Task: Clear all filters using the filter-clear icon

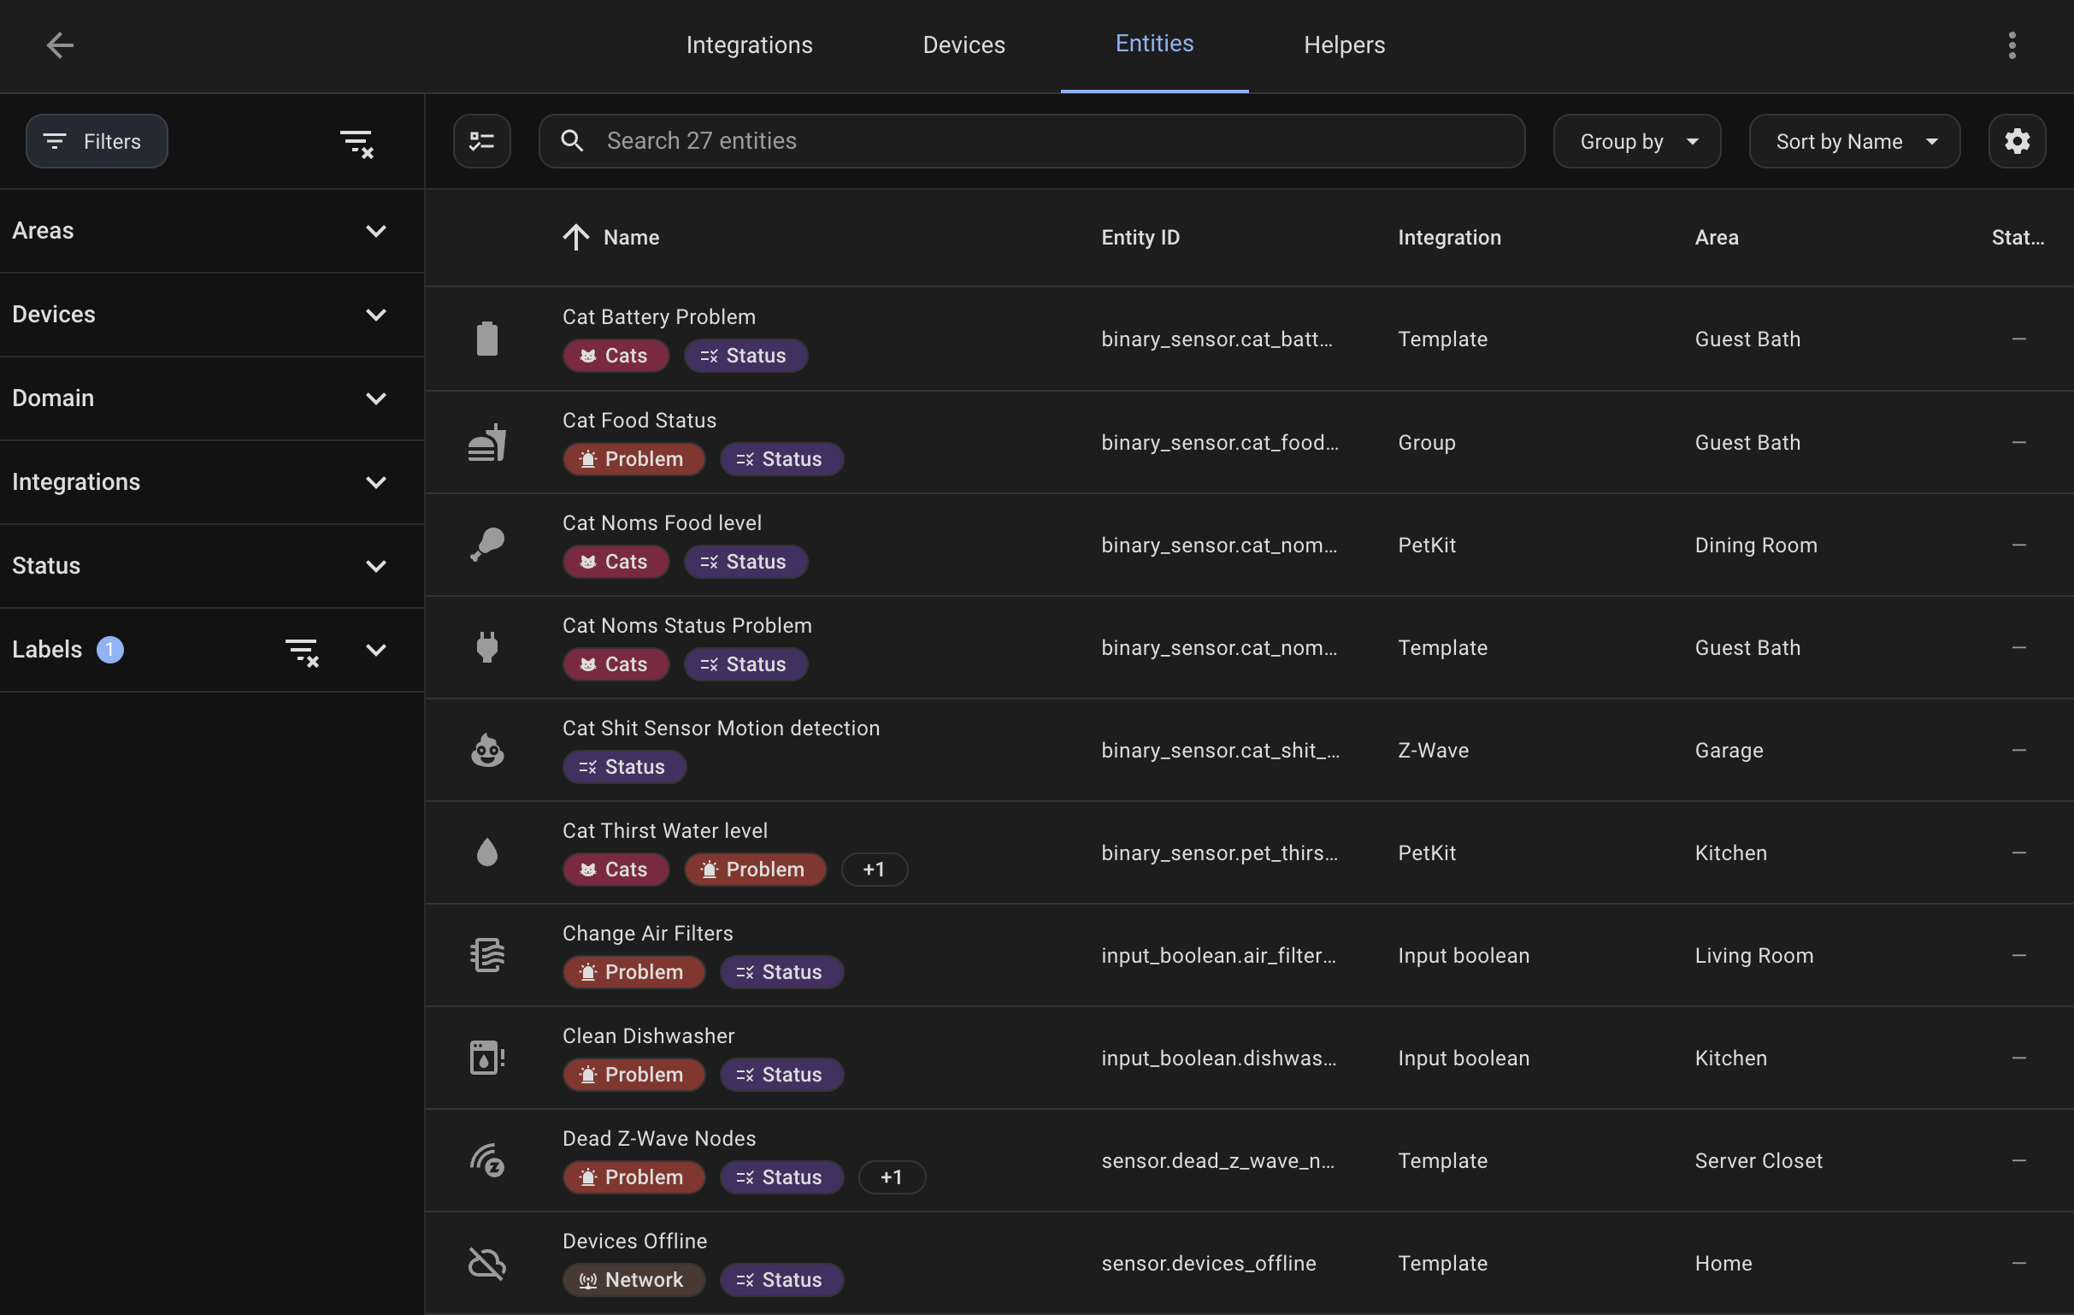Action: click(356, 142)
